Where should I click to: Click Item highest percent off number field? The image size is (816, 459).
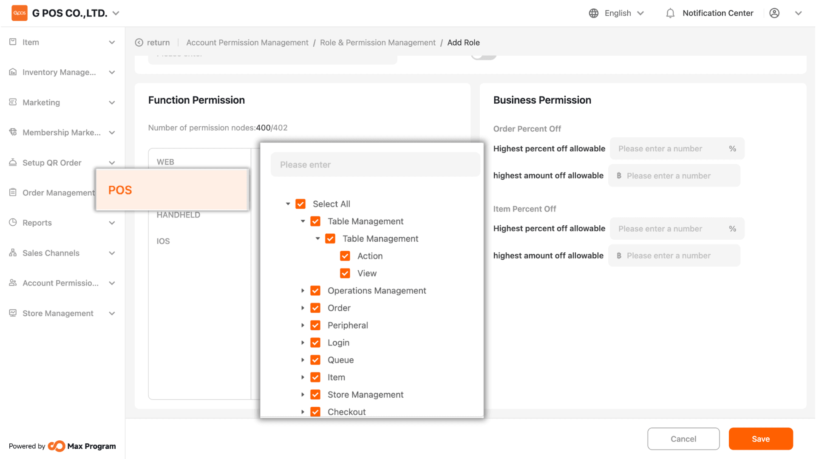(x=677, y=229)
